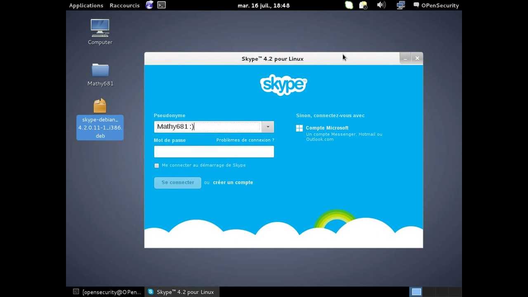Click the Windows logo beside Compte Microsoft
The width and height of the screenshot is (528, 297).
[x=299, y=128]
